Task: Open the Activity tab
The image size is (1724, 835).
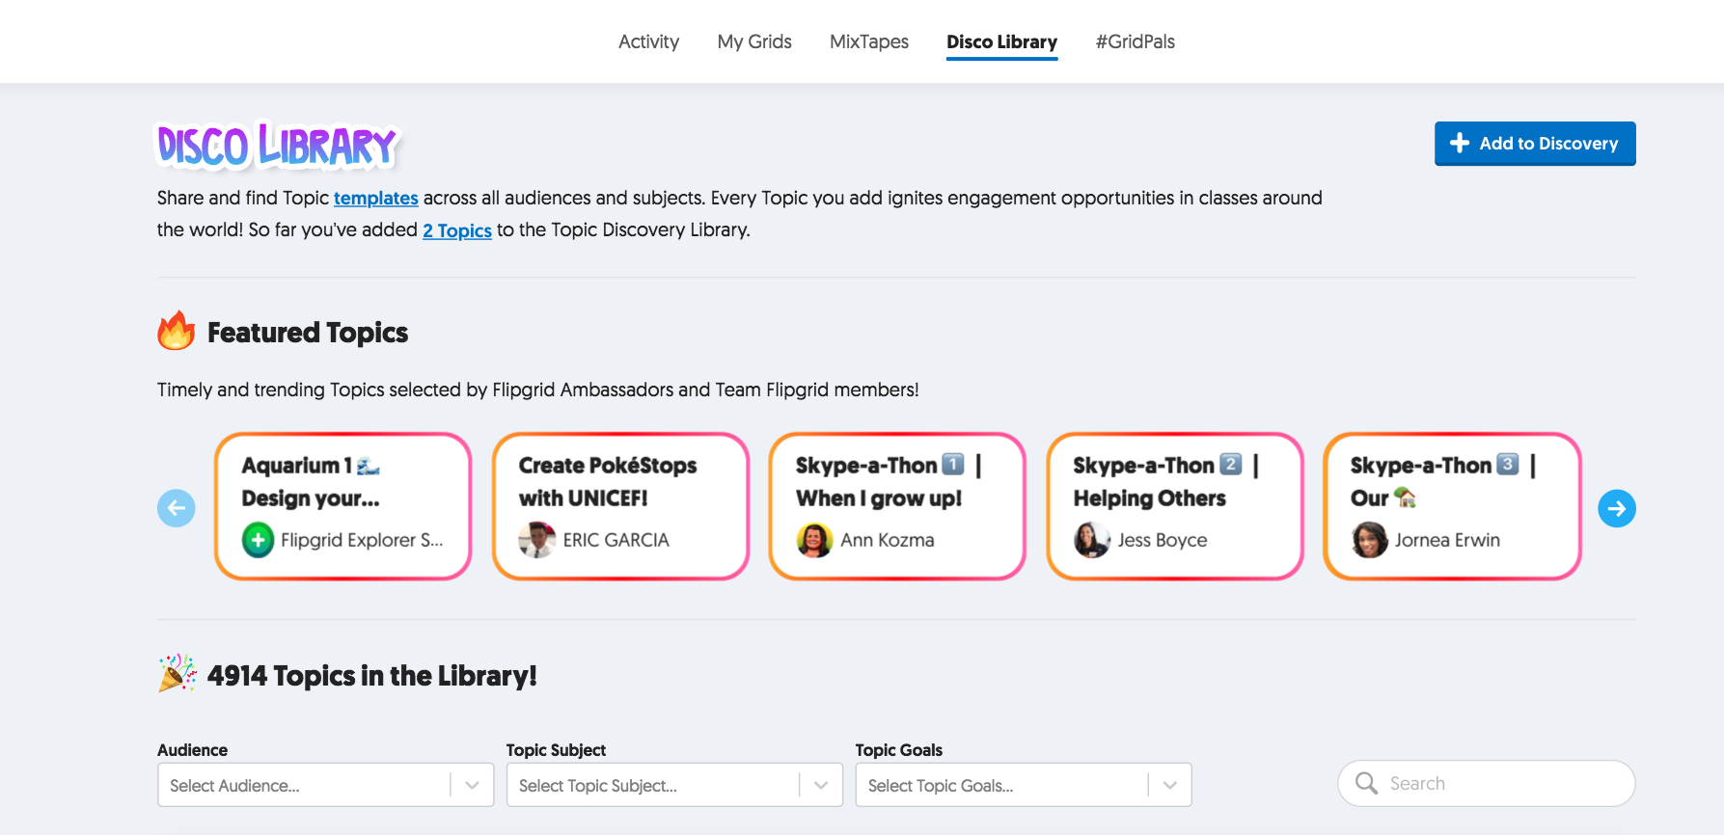Action: click(648, 41)
